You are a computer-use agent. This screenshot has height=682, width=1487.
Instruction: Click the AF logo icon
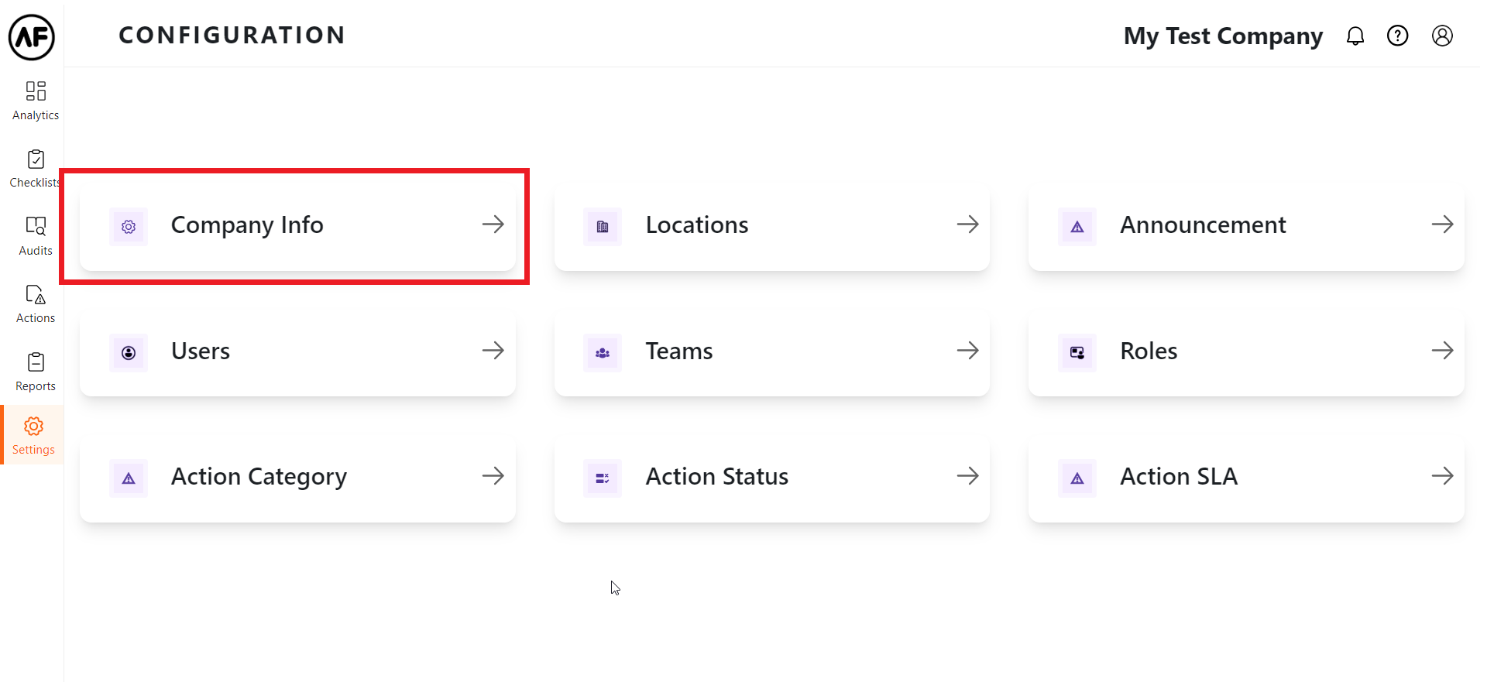[x=32, y=36]
